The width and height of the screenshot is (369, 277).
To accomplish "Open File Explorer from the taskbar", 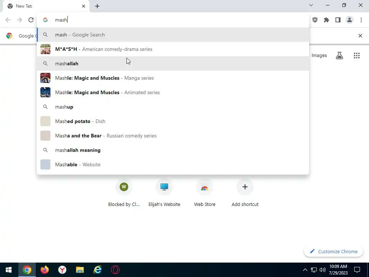I will (80, 270).
